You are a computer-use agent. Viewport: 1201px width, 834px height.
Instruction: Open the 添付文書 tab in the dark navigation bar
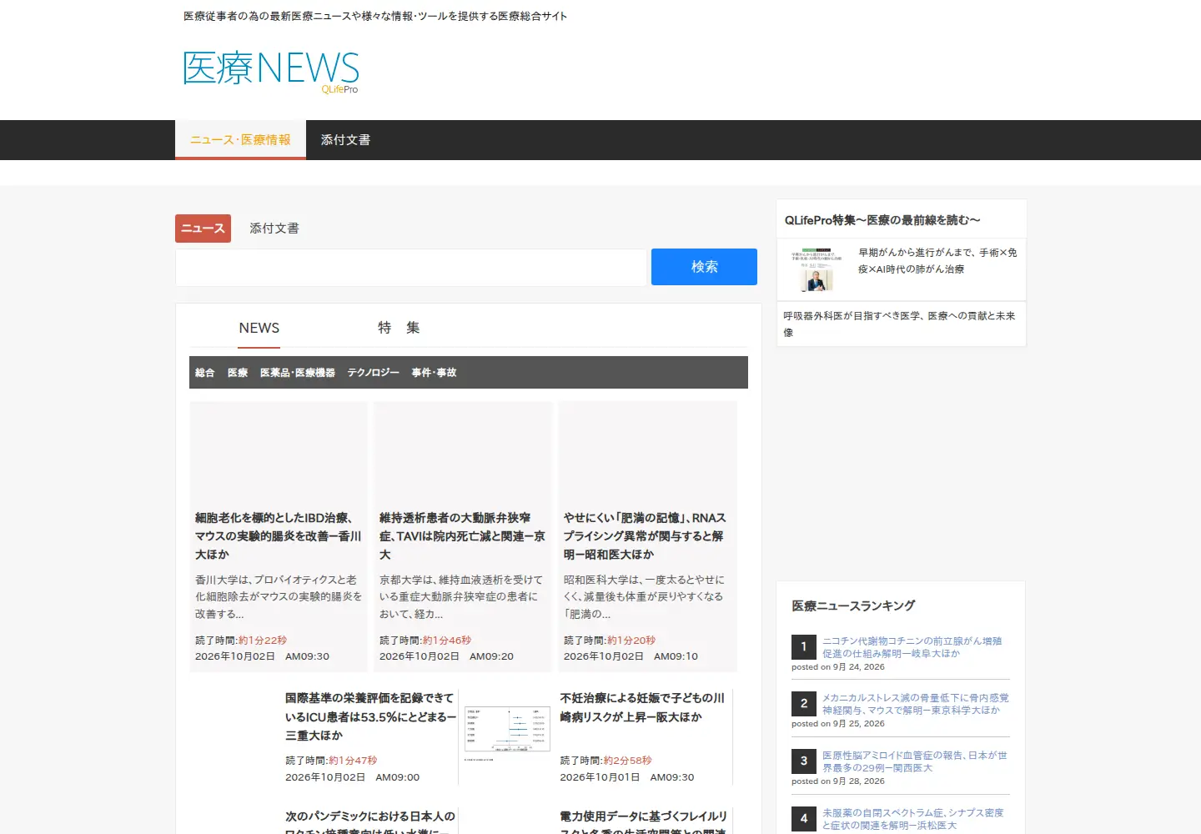[345, 140]
